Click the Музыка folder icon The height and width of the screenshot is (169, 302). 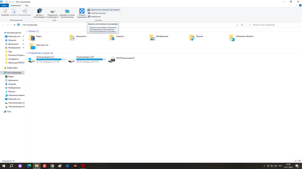click(192, 37)
